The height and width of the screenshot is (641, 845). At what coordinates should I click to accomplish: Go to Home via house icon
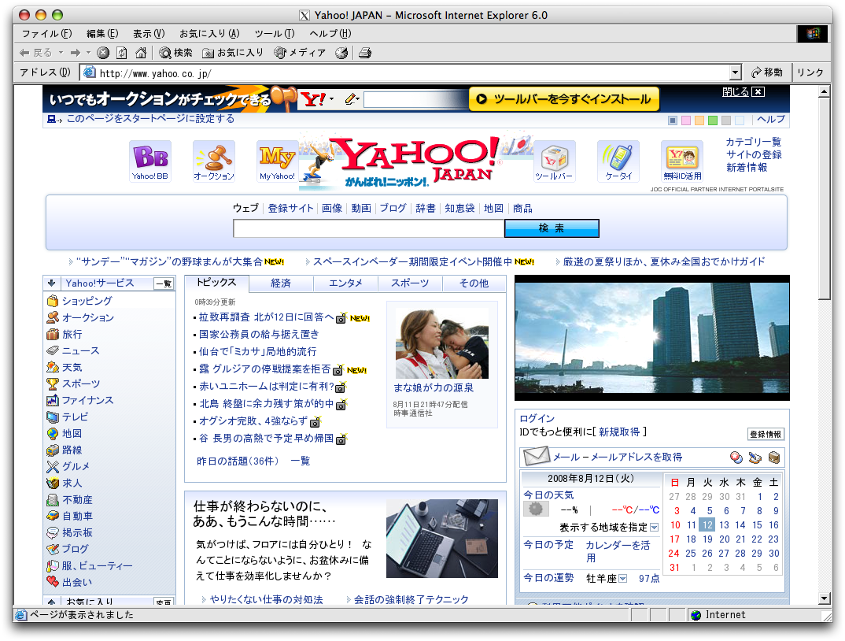(x=141, y=52)
